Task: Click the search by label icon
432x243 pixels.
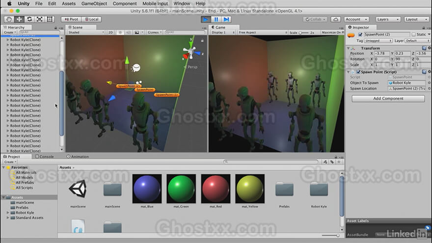Action: click(332, 162)
